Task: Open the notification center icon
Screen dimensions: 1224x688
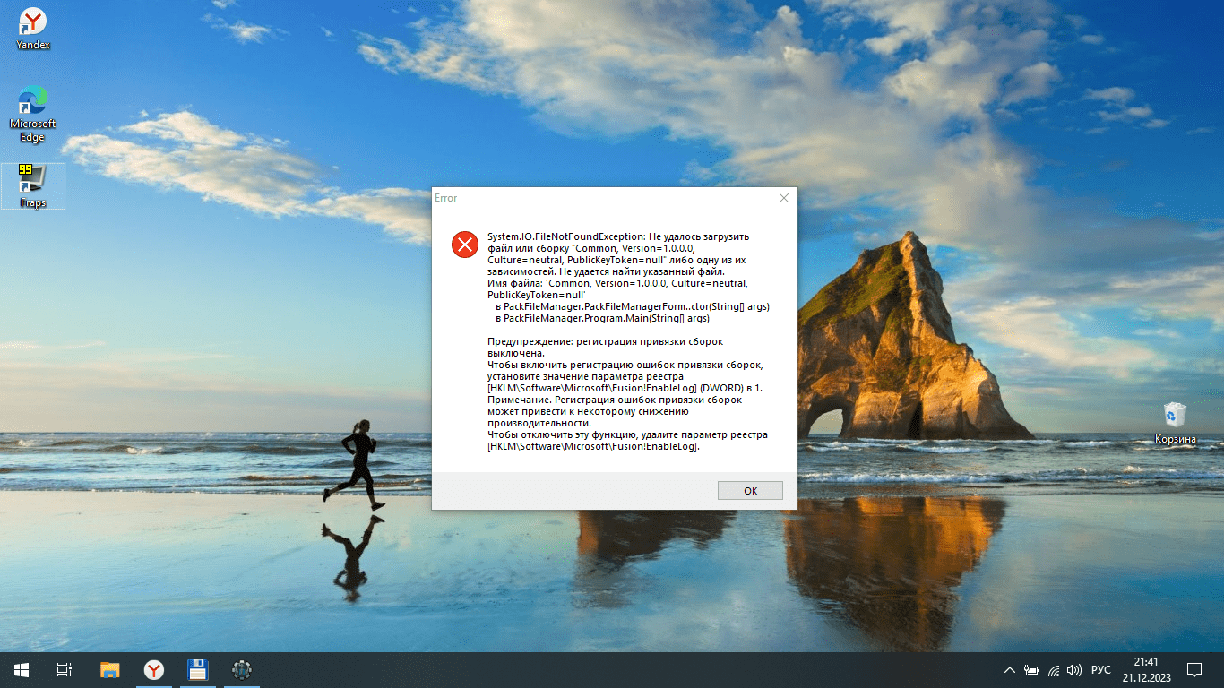Action: point(1194,670)
